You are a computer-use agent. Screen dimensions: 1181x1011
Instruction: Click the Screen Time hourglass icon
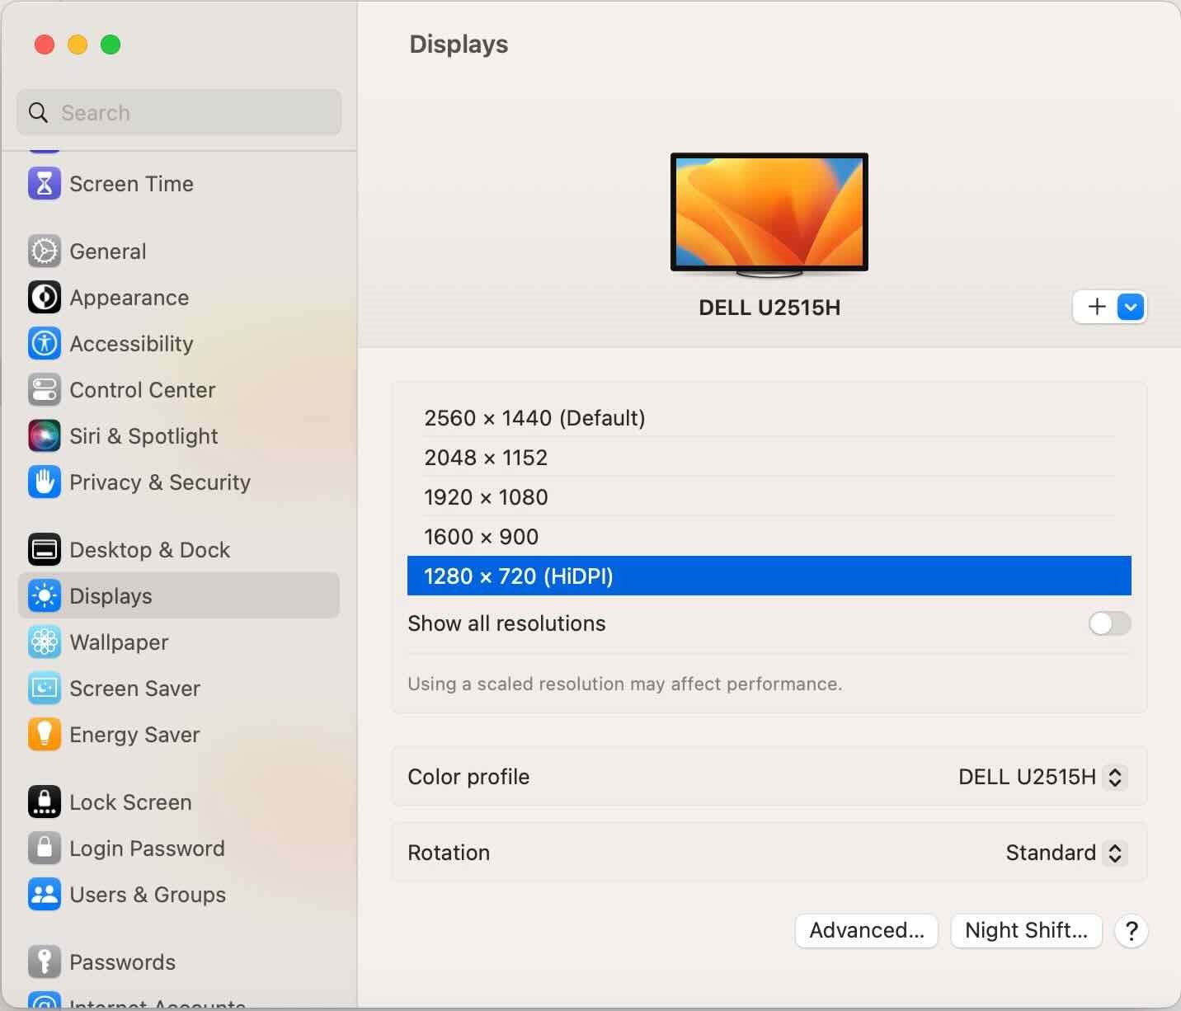pos(44,184)
